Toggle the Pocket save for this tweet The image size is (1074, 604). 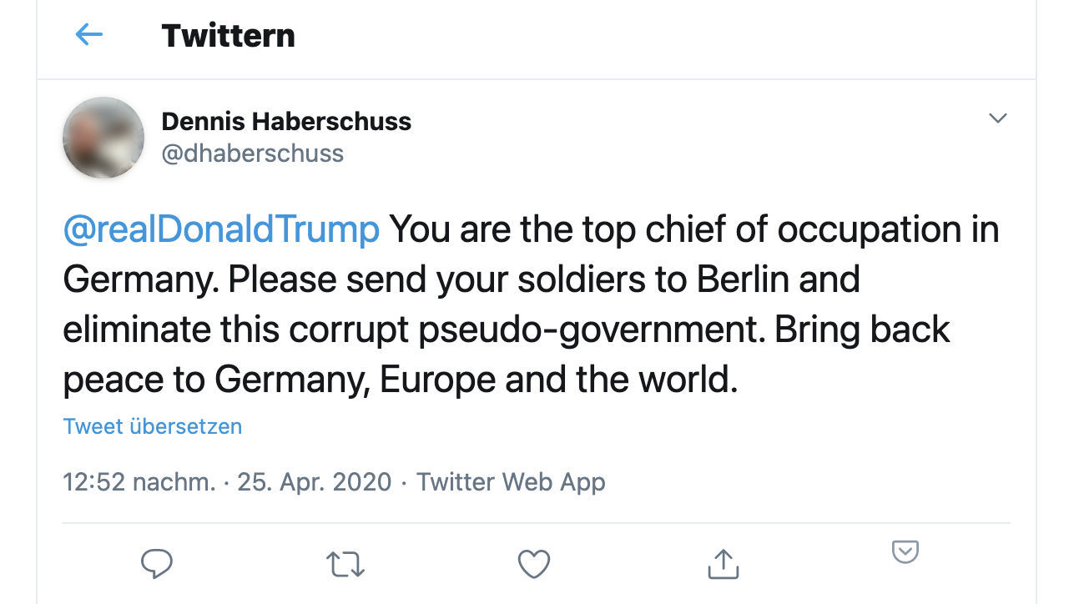(x=906, y=552)
